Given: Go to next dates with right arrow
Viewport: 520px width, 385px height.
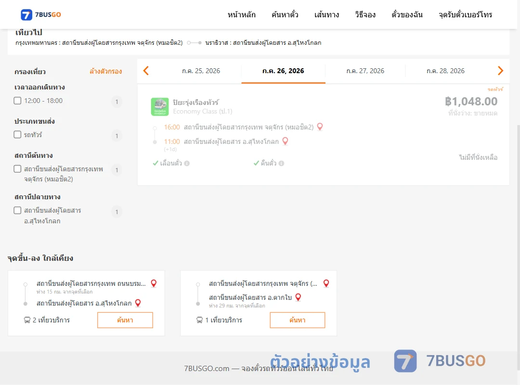Looking at the screenshot, I should click(500, 71).
